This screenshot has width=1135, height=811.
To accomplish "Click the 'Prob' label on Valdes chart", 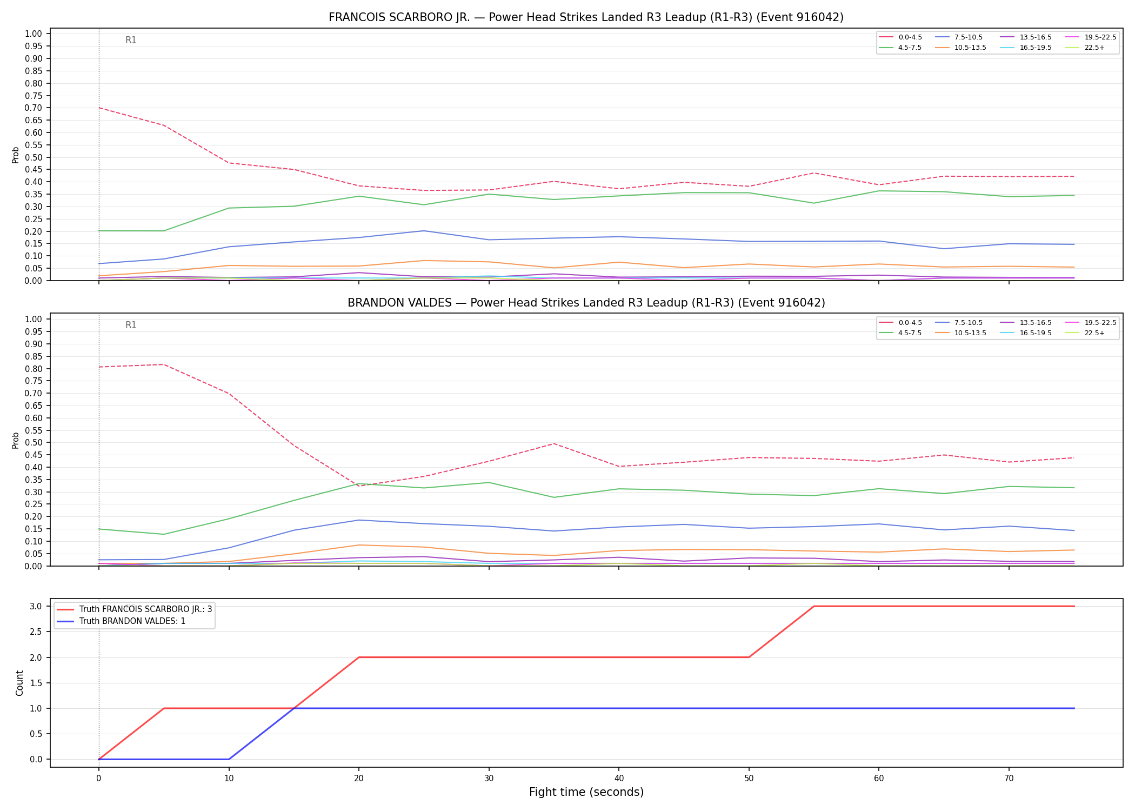I will coord(16,440).
